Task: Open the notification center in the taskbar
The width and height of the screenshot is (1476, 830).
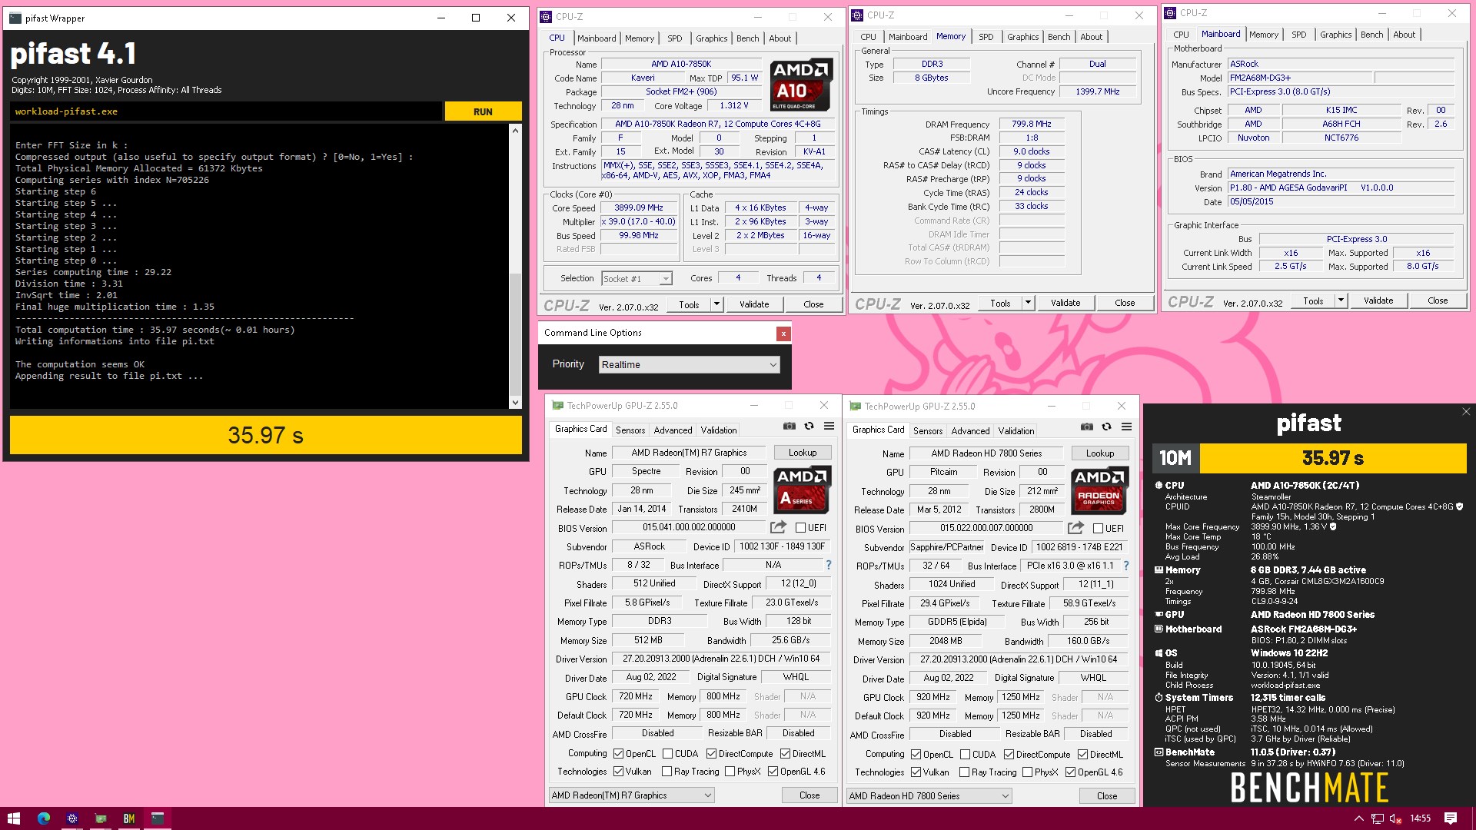Action: pyautogui.click(x=1451, y=818)
